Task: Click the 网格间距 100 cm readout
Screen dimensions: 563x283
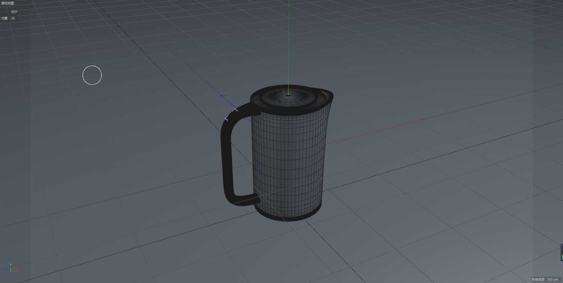Action: point(545,280)
